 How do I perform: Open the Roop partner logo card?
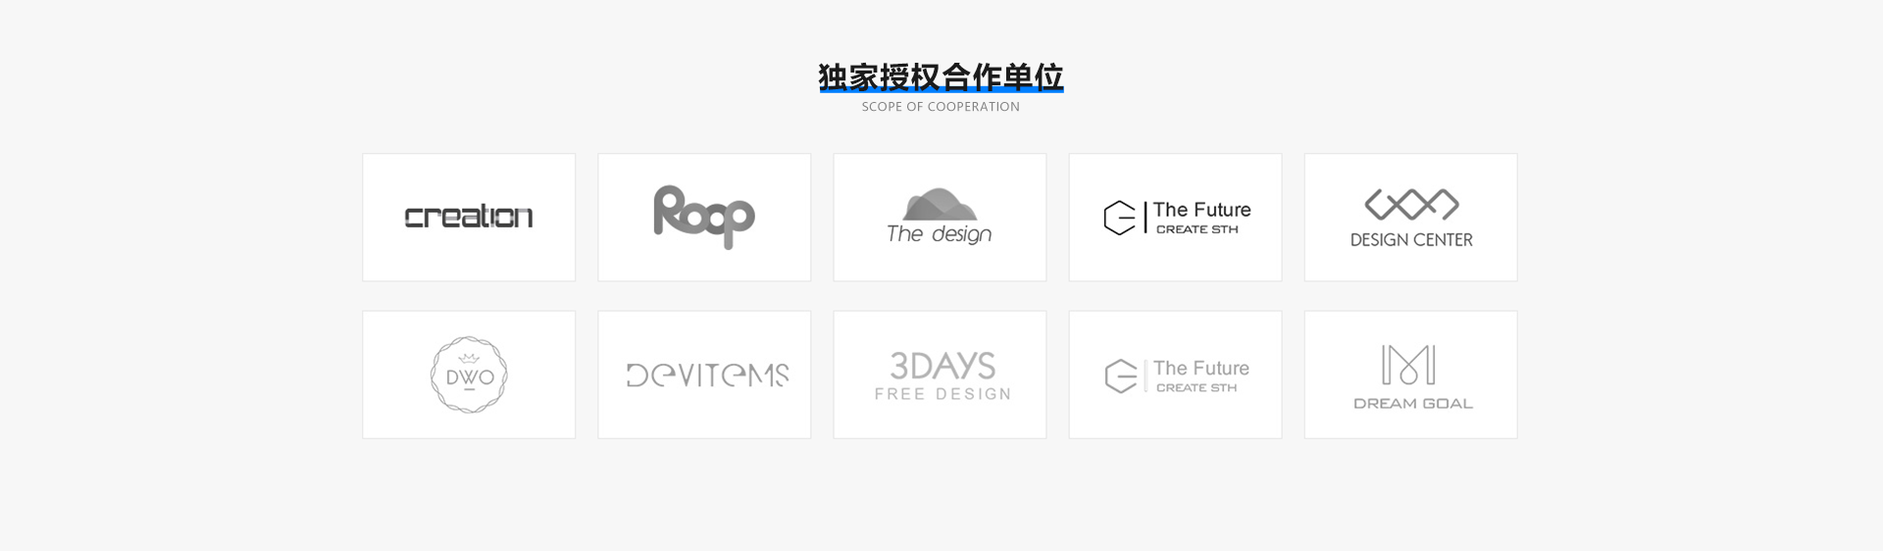coord(704,217)
